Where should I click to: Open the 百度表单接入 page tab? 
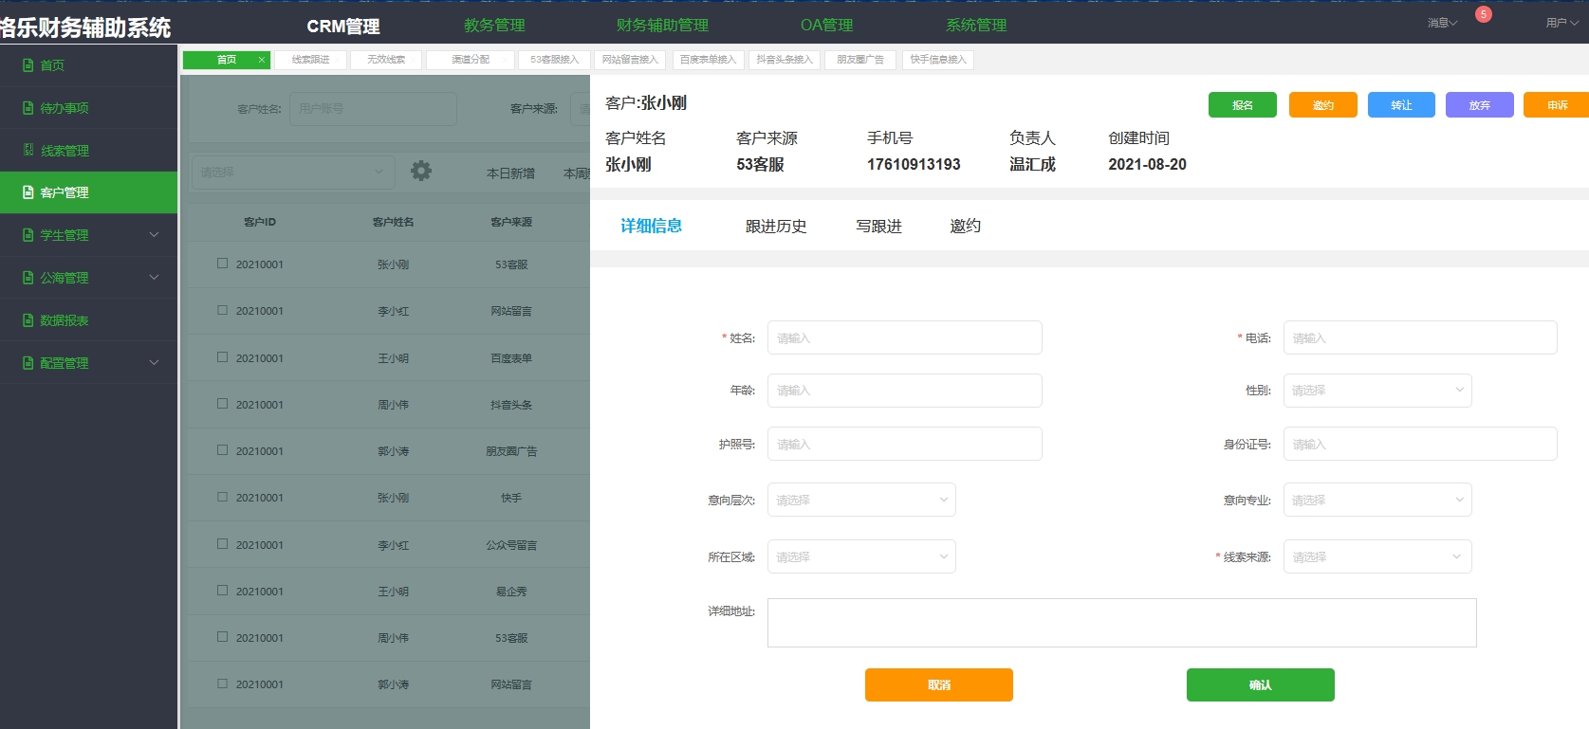click(x=708, y=60)
